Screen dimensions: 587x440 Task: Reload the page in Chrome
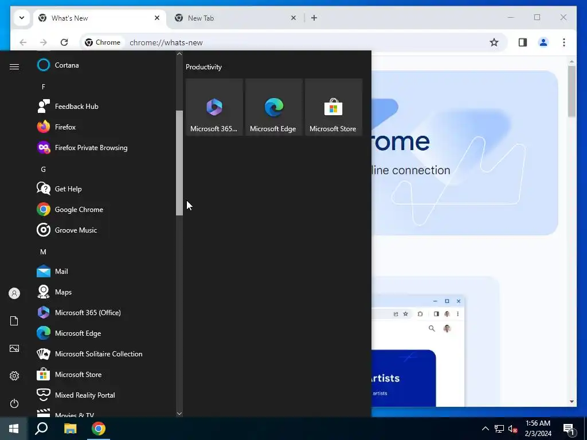tap(64, 42)
